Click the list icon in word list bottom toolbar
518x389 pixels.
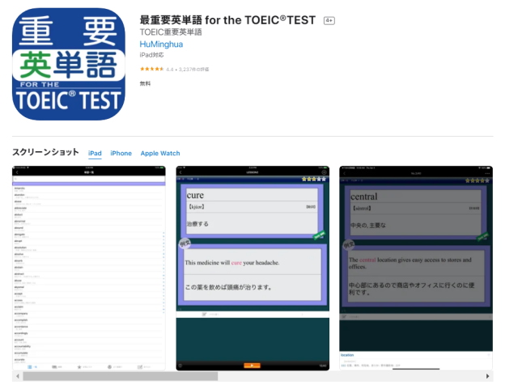[30, 367]
